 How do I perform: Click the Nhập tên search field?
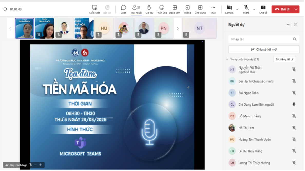(x=261, y=39)
